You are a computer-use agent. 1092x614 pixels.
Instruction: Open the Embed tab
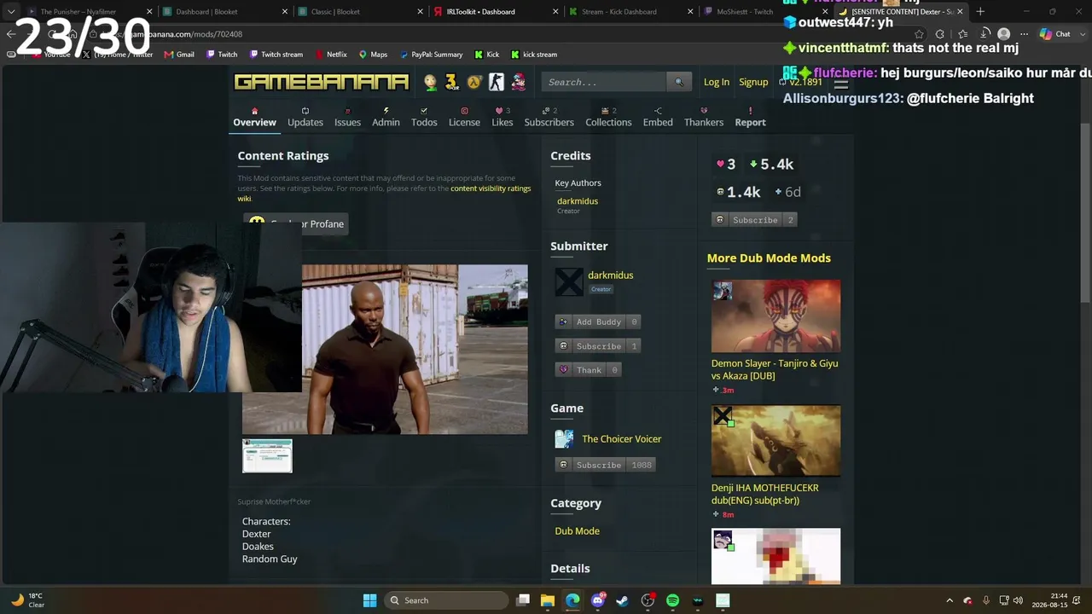(x=658, y=117)
